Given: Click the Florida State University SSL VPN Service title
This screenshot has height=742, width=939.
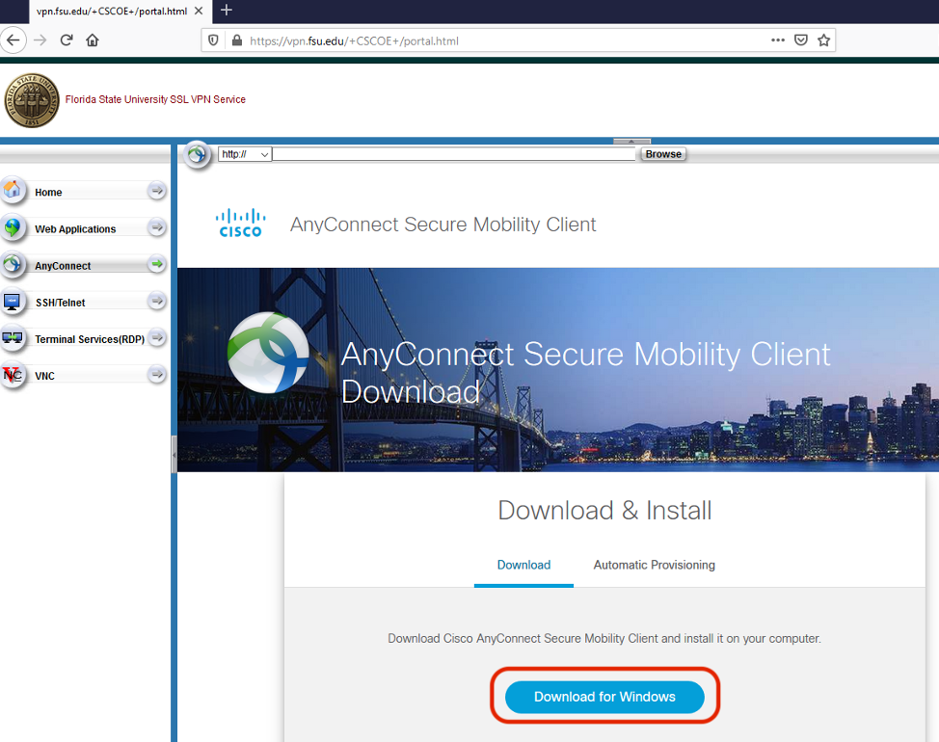Looking at the screenshot, I should (x=155, y=99).
